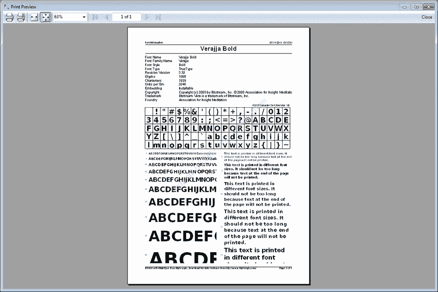This screenshot has height=292, width=438.
Task: Toggle the fit-entire-page view mode
Action: pos(46,18)
